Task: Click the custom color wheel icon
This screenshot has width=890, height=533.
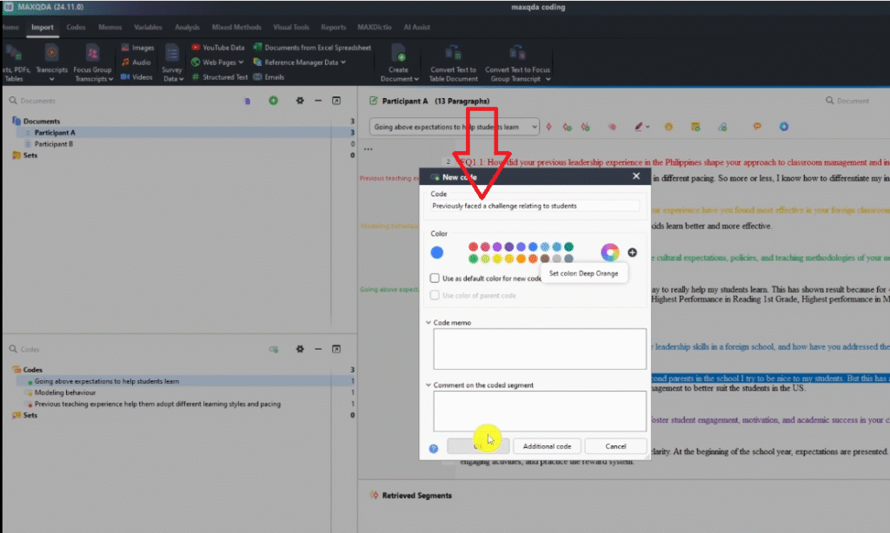Action: [x=609, y=253]
